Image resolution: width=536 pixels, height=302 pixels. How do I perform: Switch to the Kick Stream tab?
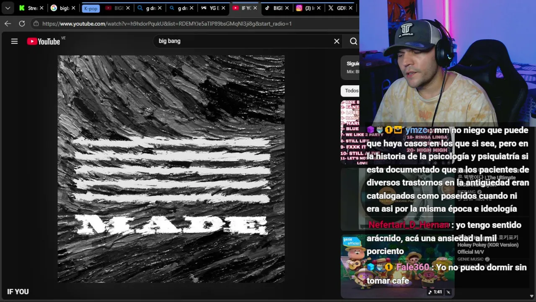[x=28, y=8]
